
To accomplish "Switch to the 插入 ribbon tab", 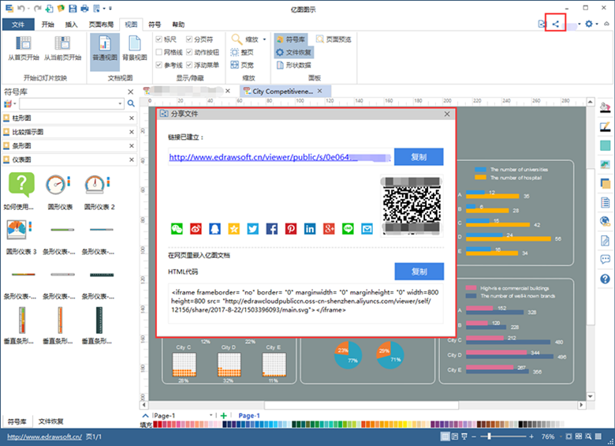I will click(71, 24).
